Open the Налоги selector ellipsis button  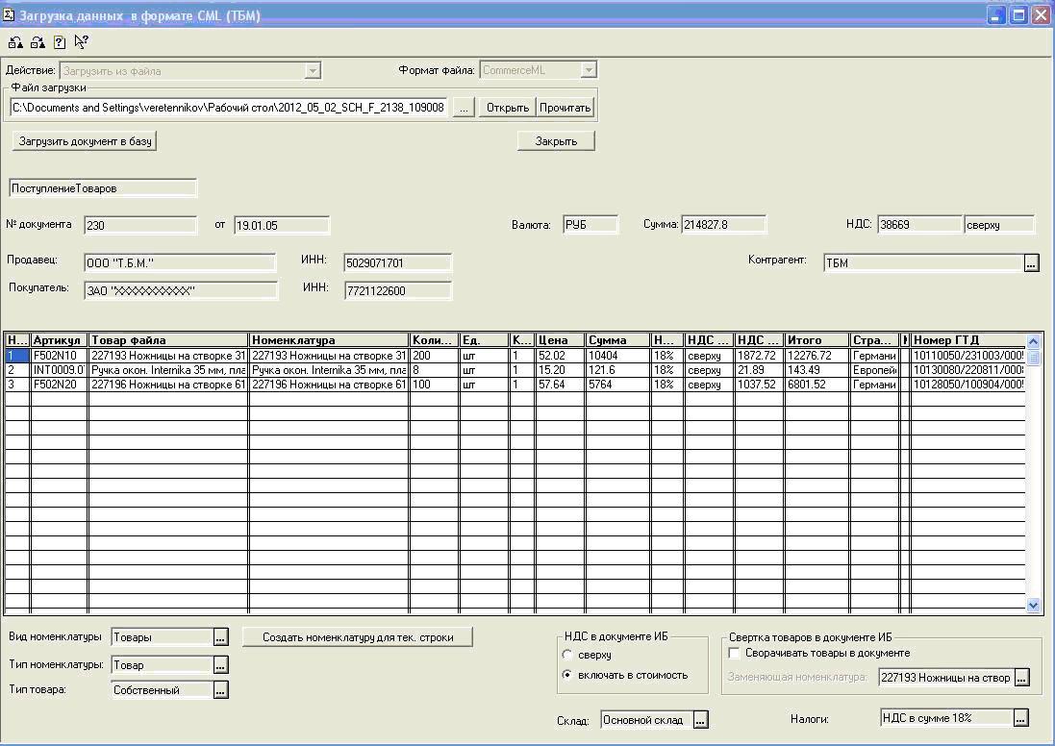pos(1020,718)
